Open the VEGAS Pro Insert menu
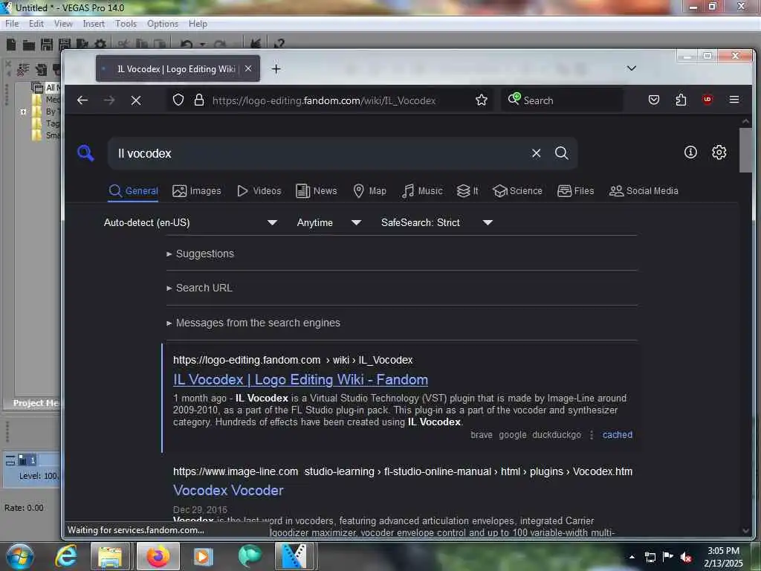The image size is (761, 571). tap(94, 24)
